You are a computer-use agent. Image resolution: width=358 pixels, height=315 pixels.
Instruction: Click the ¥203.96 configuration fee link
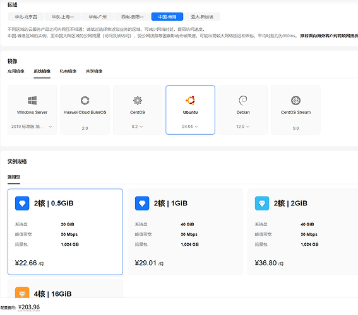pyautogui.click(x=29, y=307)
